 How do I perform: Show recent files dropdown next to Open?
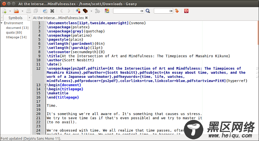pyautogui.click(x=22, y=11)
